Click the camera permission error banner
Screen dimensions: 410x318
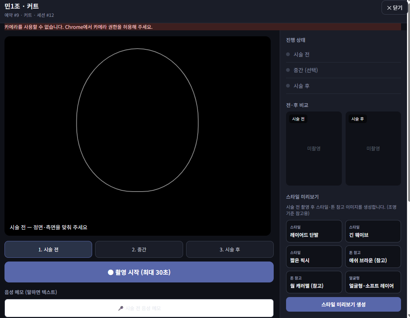tap(203, 27)
